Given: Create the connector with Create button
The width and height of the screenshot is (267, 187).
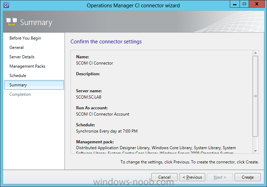Looking at the screenshot, I should 248,177.
